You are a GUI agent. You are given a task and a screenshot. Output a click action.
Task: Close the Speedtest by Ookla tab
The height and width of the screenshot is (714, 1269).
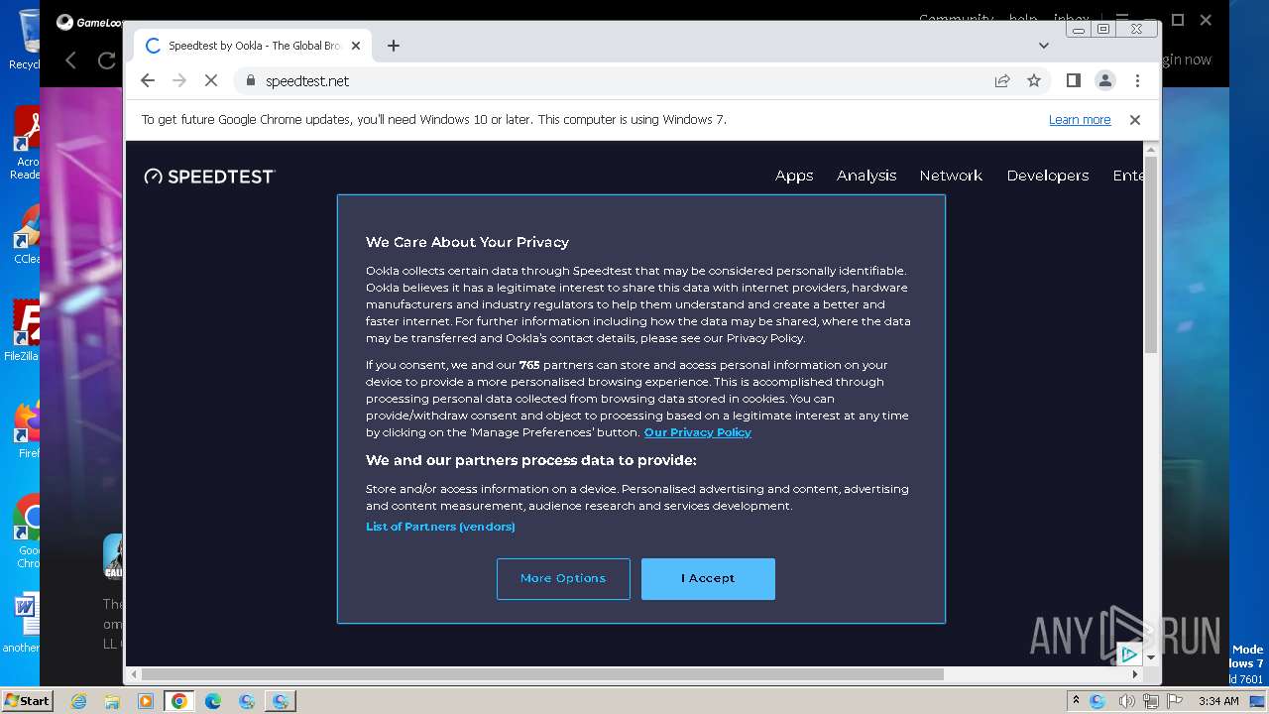coord(356,46)
